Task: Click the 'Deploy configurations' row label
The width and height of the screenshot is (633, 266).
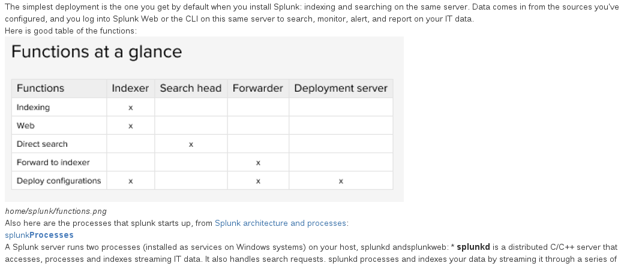Action: pyautogui.click(x=59, y=181)
